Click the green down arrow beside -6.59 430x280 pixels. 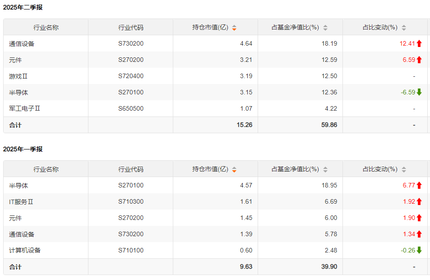point(420,92)
